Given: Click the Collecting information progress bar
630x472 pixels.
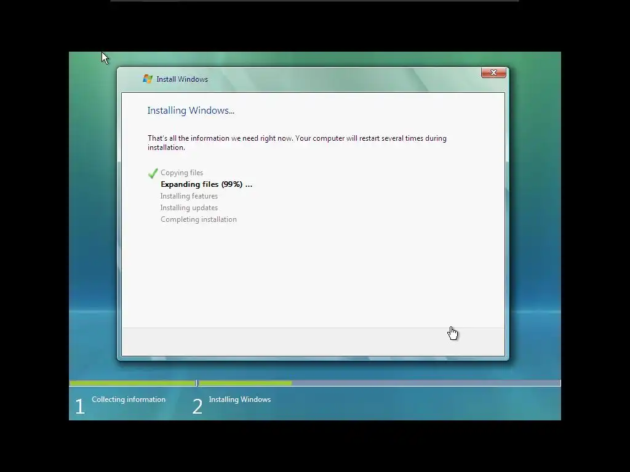Looking at the screenshot, I should (133, 383).
